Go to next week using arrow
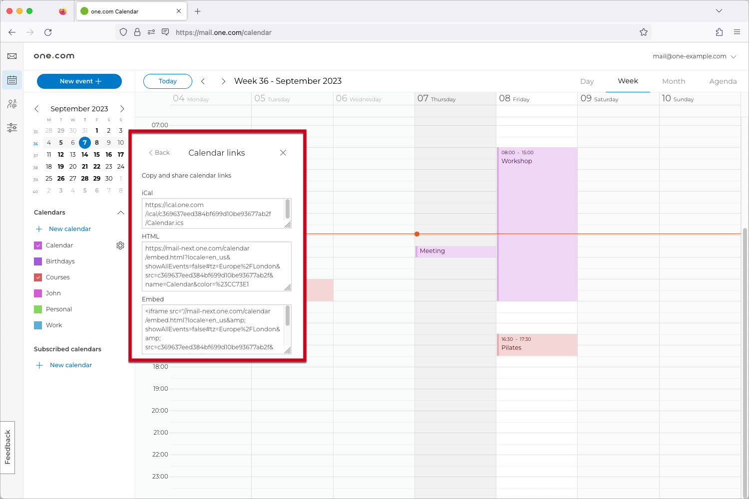Screen dimensions: 749x499 tap(223, 81)
